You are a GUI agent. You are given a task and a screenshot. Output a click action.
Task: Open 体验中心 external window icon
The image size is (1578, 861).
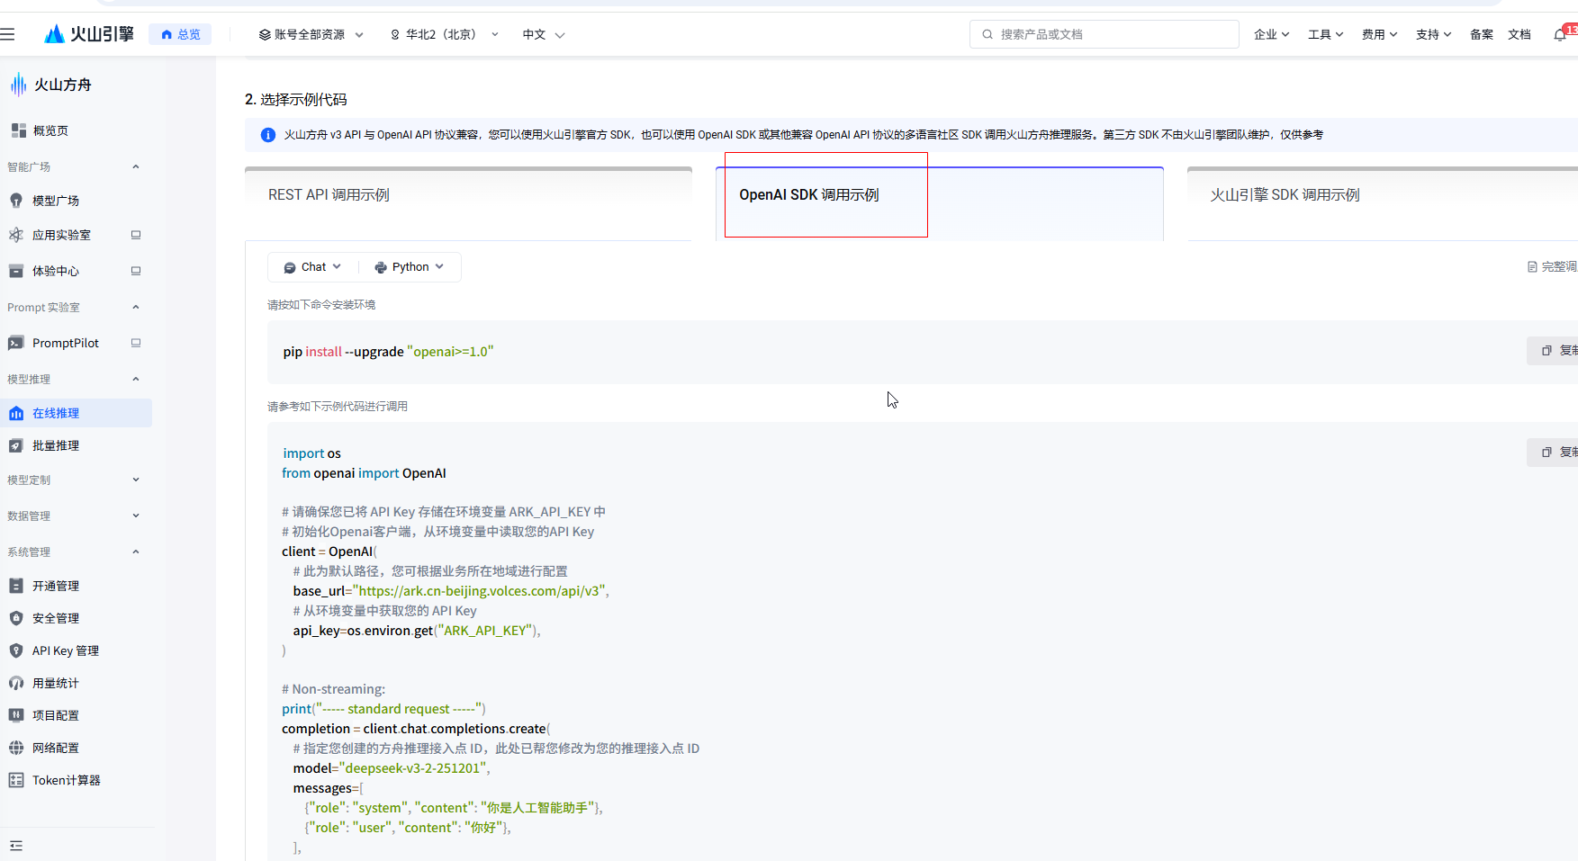136,271
